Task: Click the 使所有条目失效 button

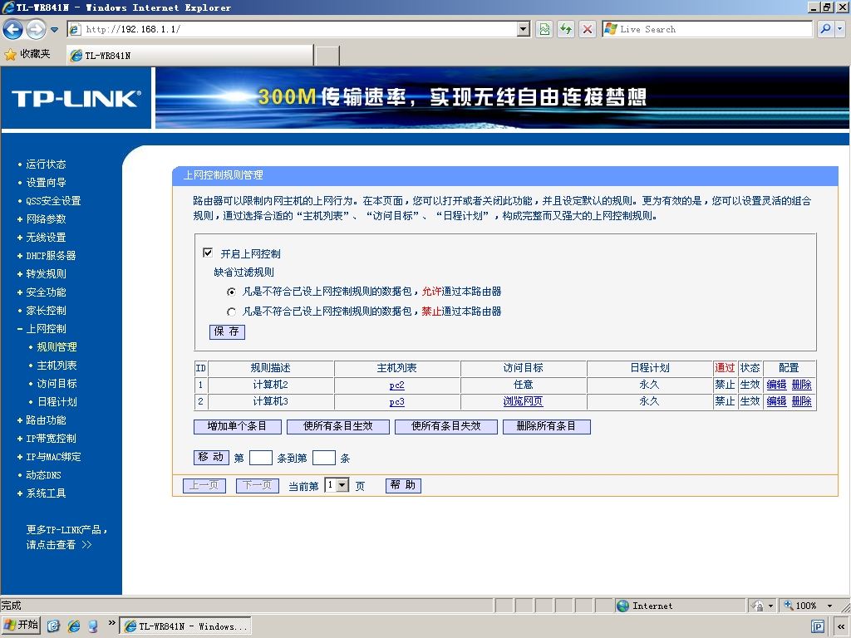Action: pos(446,426)
